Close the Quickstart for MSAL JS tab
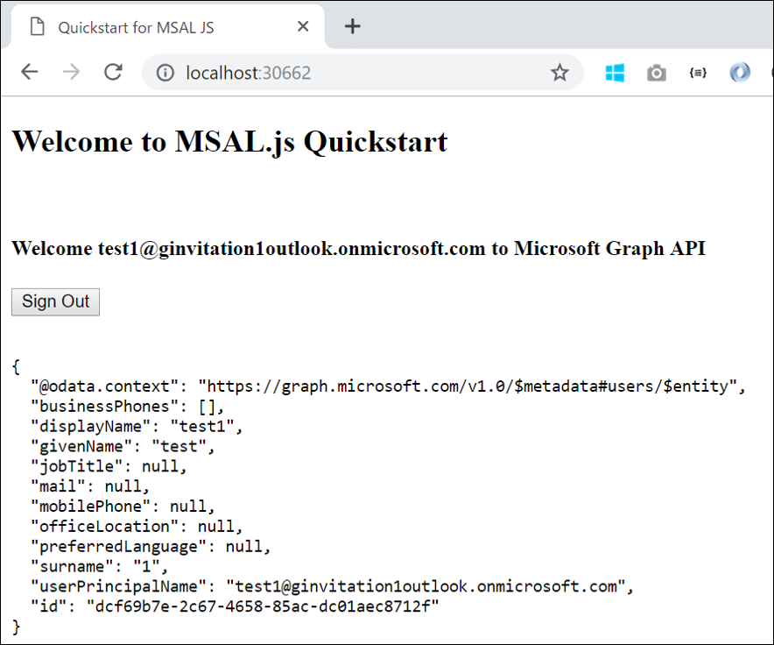 (x=303, y=26)
